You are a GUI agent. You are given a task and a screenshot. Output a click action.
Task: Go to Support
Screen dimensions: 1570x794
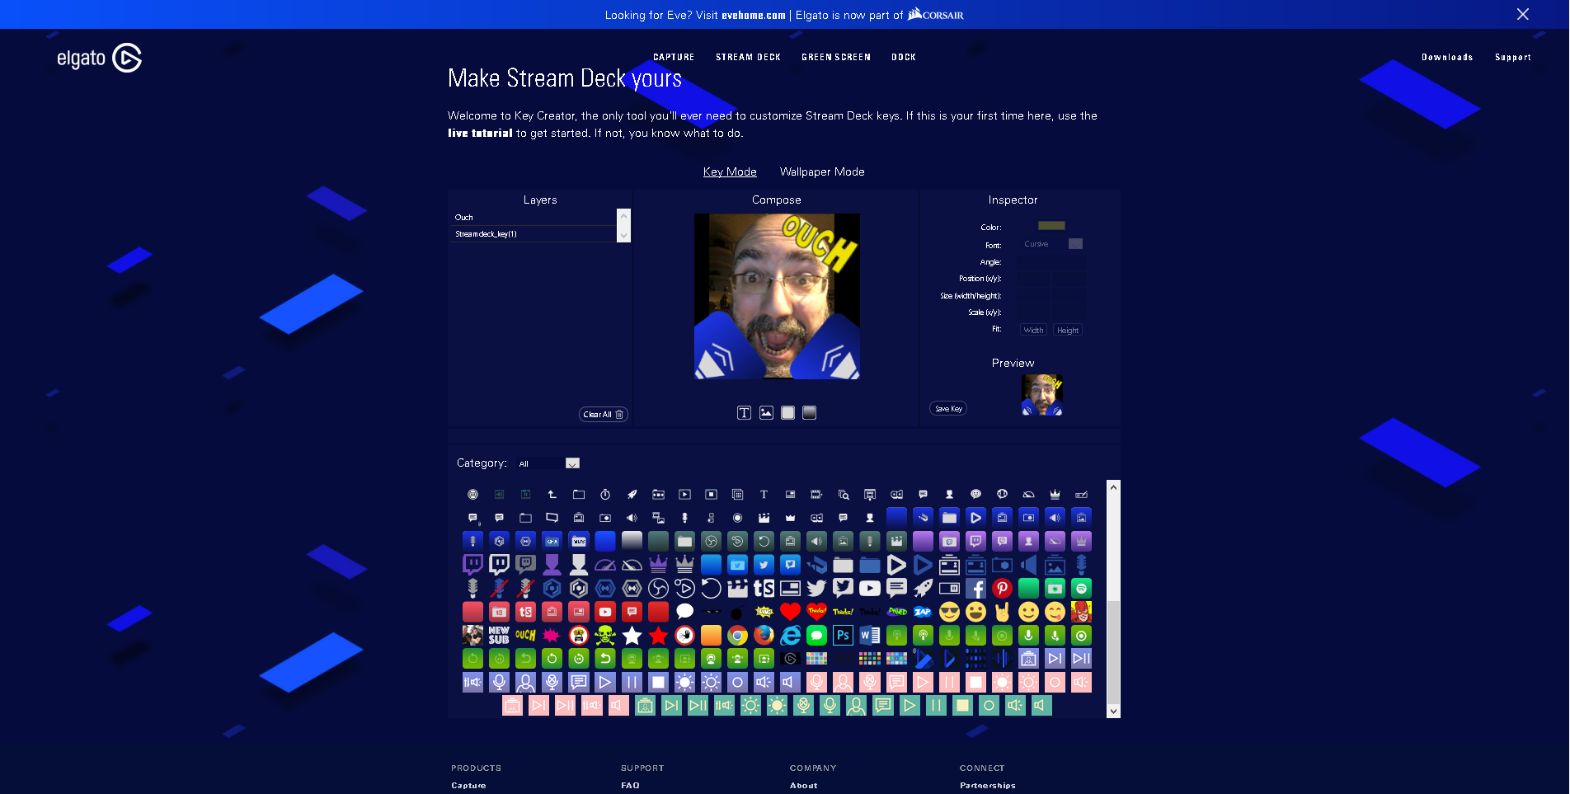pyautogui.click(x=1513, y=58)
